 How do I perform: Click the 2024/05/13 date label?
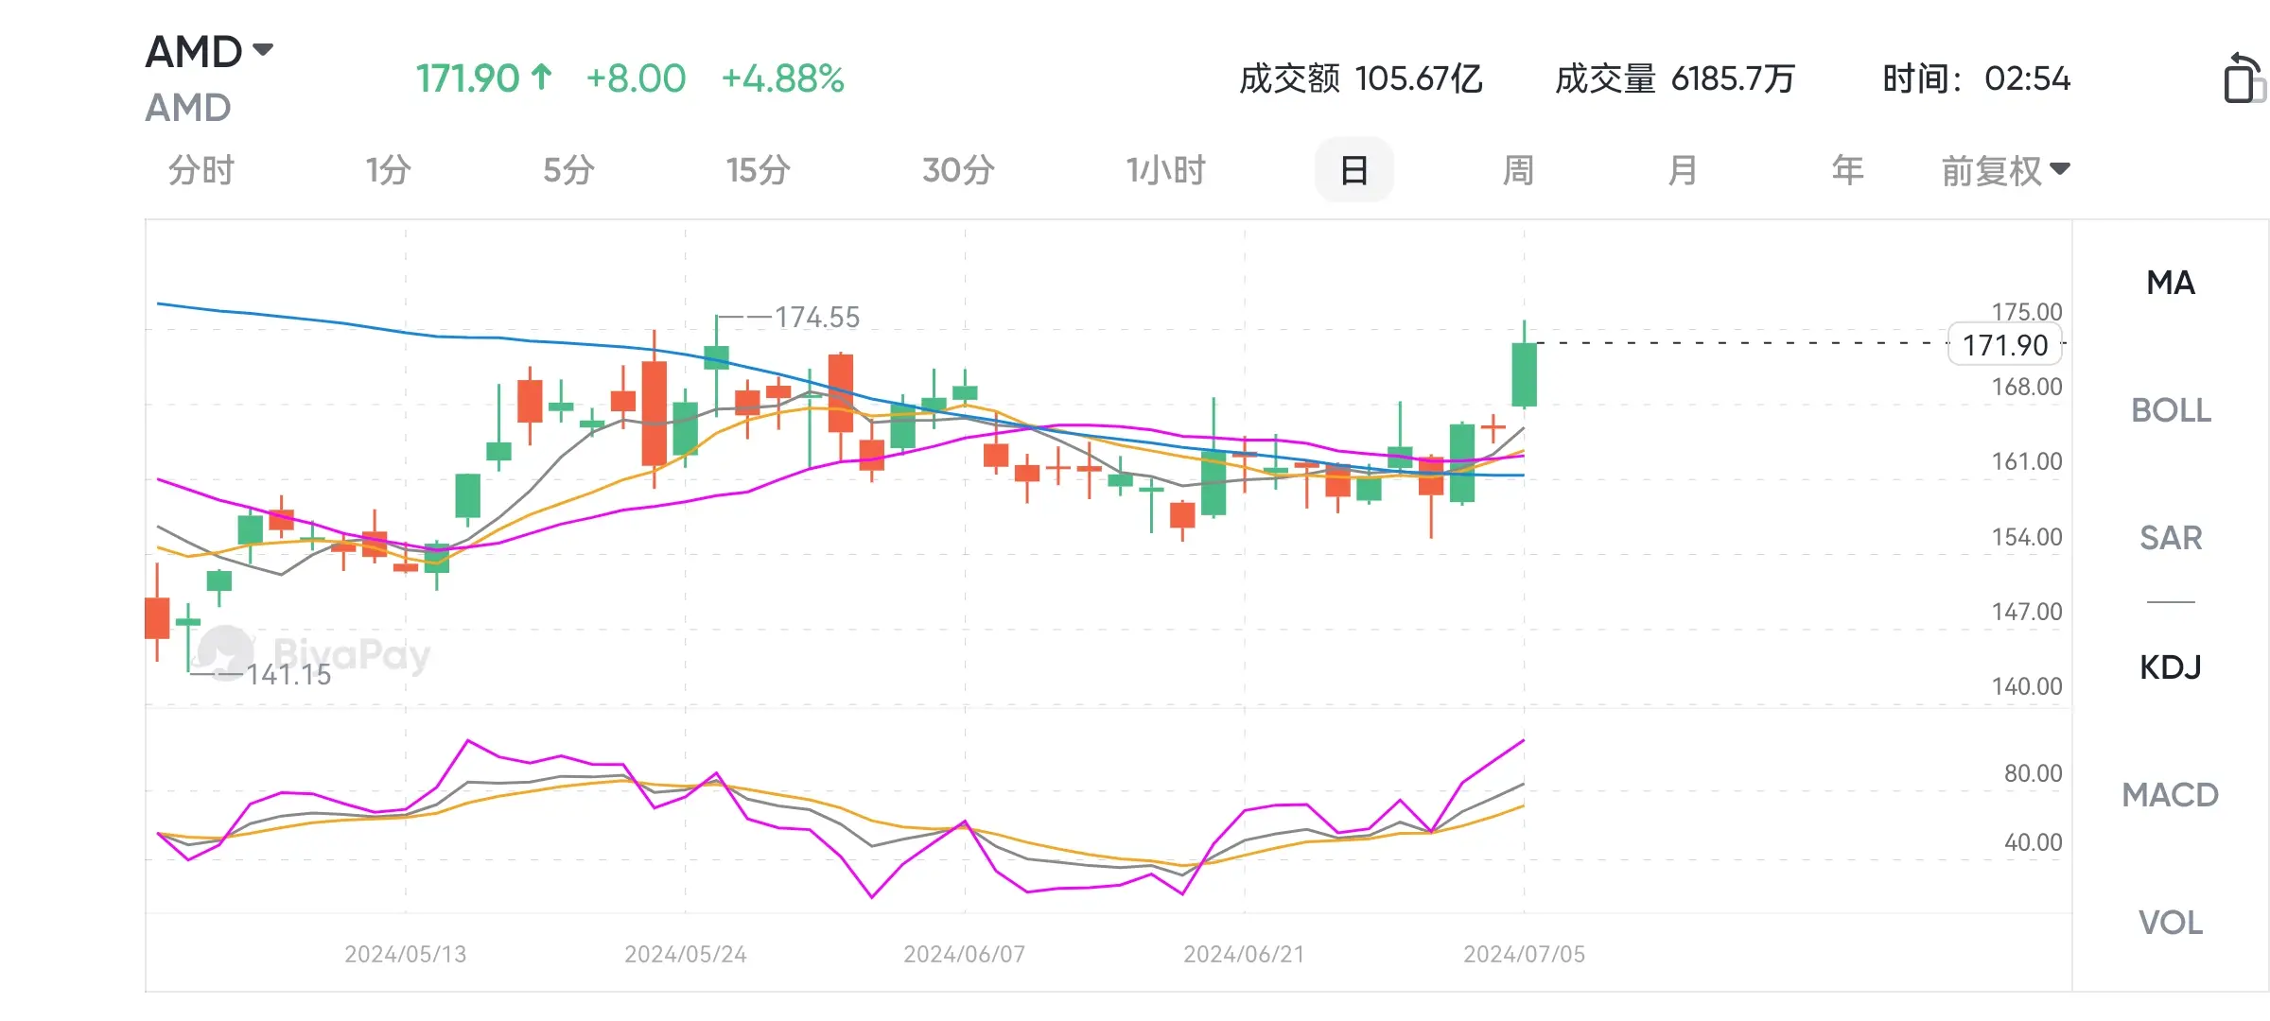[x=406, y=954]
